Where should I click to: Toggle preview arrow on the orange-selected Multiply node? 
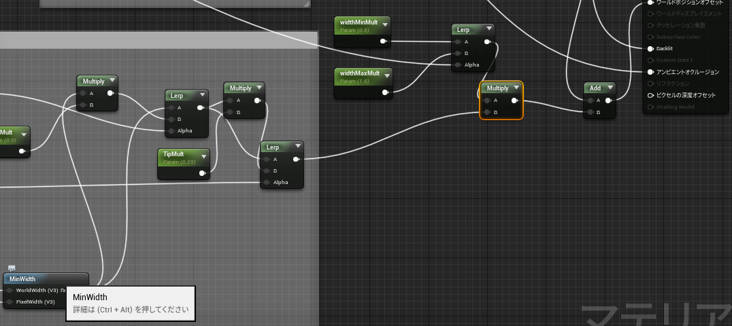516,88
